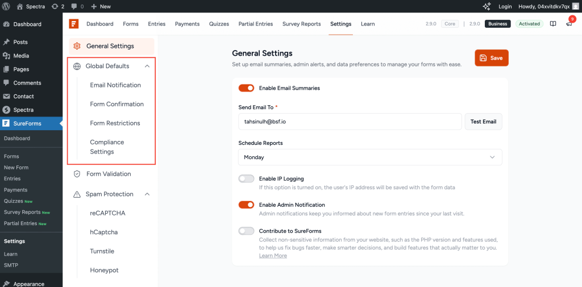Click the SureForms logo in the plugin header

[x=74, y=24]
